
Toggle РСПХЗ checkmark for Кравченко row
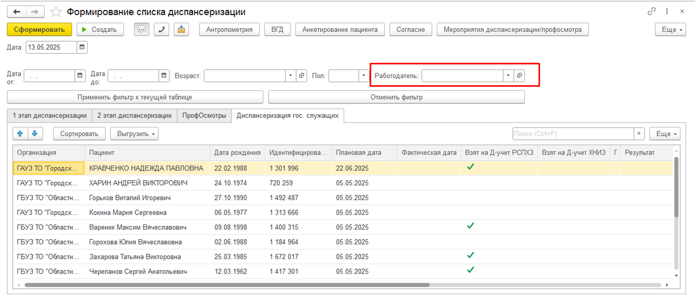click(471, 167)
